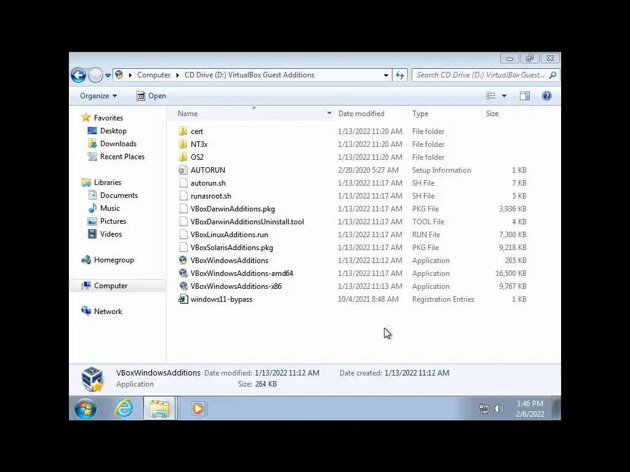The image size is (630, 472).
Task: Change view with the views icon
Action: coord(490,96)
